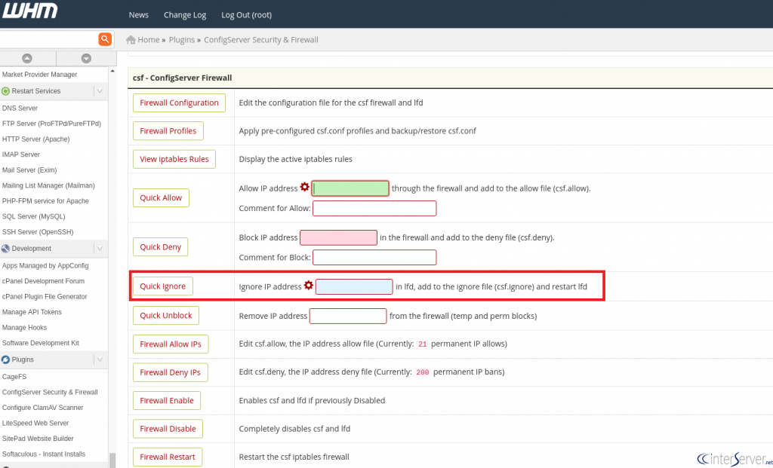773x468 pixels.
Task: Open Configure ClamAV Scanner link
Action: tap(43, 408)
